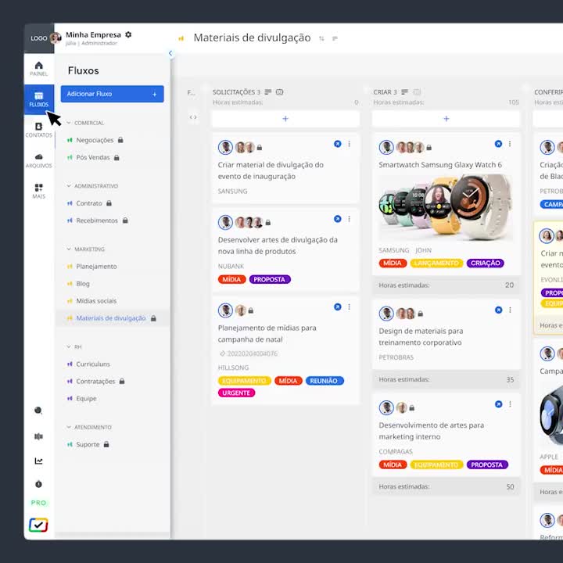Click blue arrow icon on evento de inauguração card
Screen dimensions: 563x563
(338, 144)
